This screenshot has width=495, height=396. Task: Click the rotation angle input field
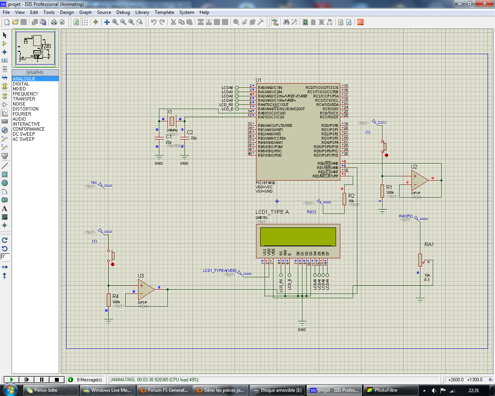pyautogui.click(x=5, y=256)
